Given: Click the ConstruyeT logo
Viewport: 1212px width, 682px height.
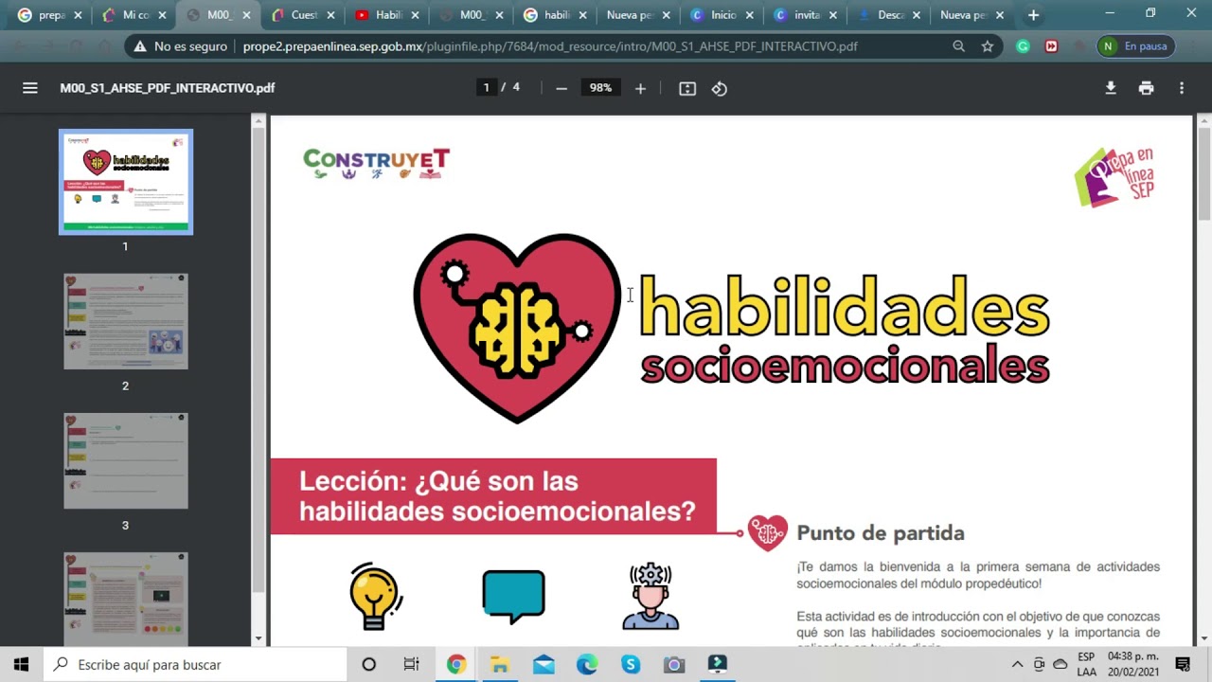Looking at the screenshot, I should click(376, 163).
